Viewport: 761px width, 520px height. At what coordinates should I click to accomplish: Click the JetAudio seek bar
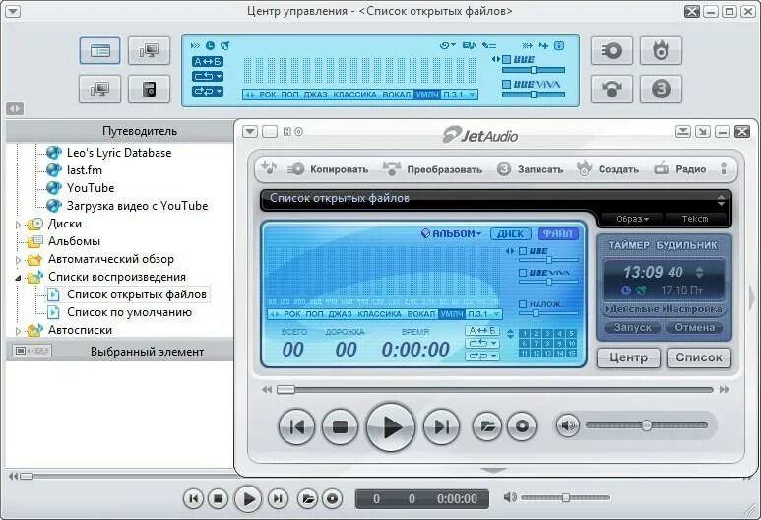point(494,390)
